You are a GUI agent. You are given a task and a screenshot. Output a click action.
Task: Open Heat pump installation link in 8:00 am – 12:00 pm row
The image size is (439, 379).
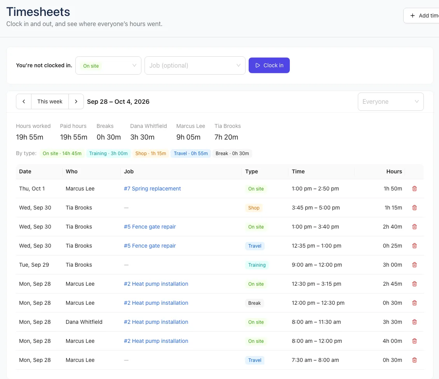(x=156, y=341)
